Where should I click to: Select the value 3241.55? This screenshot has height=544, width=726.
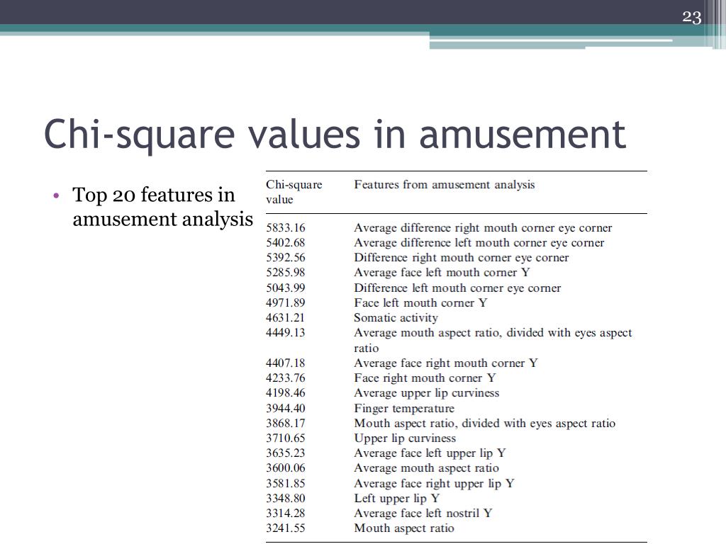tap(286, 527)
